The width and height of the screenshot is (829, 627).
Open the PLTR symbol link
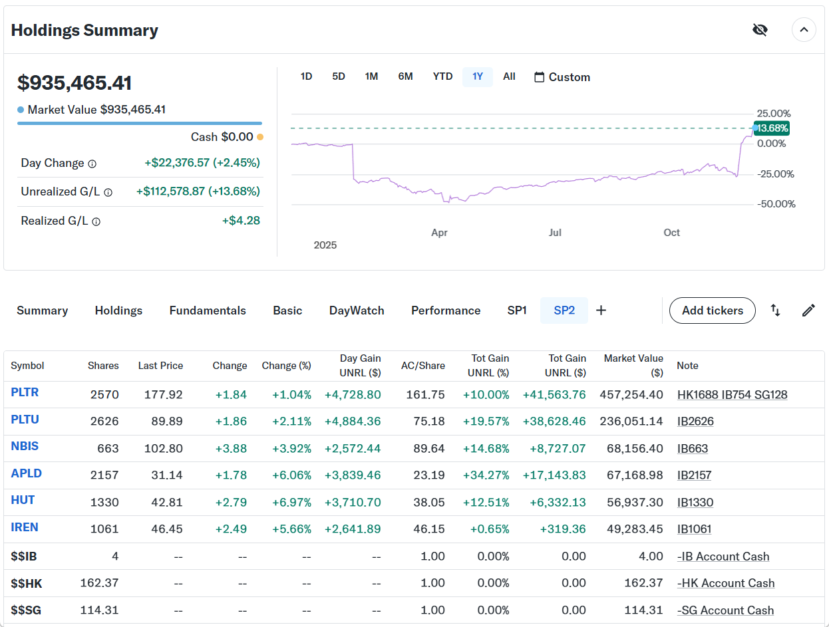tap(25, 392)
